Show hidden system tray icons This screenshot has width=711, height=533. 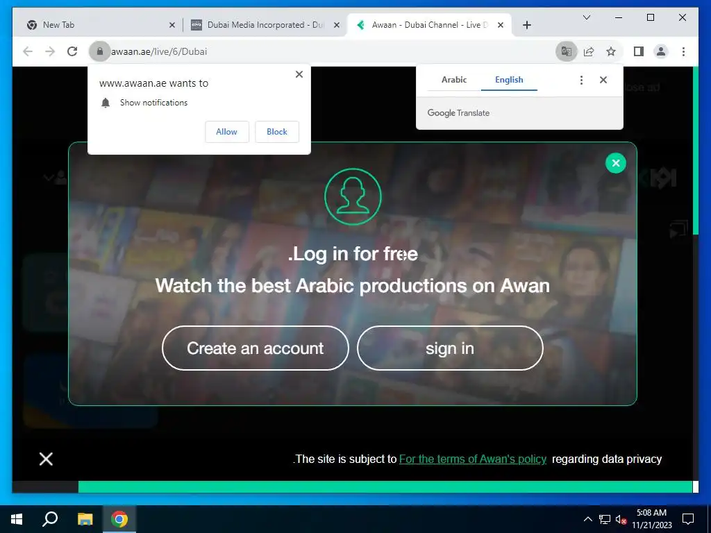coord(587,519)
